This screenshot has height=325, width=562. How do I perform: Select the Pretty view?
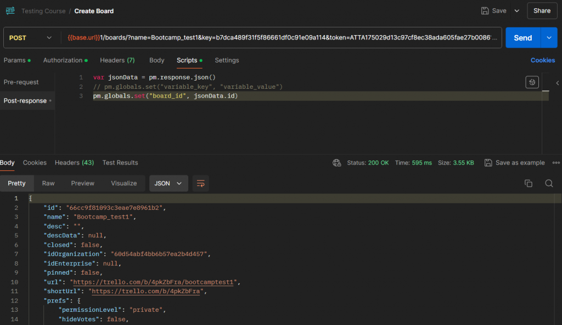[17, 183]
